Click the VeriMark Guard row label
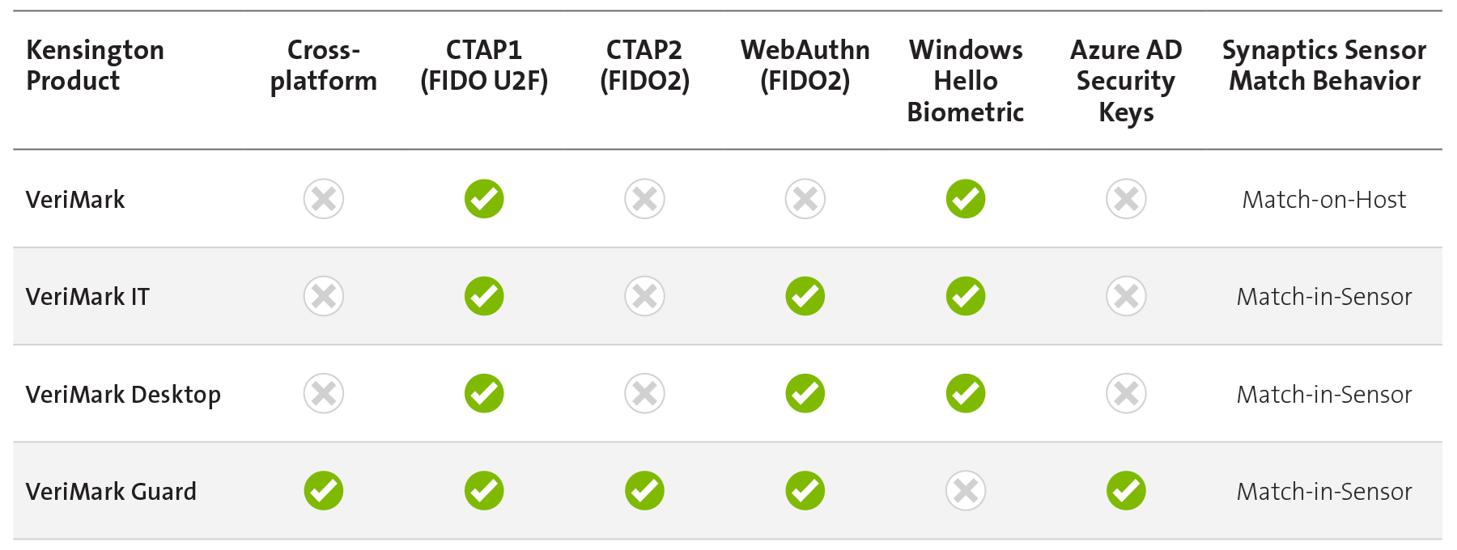 coord(111,492)
